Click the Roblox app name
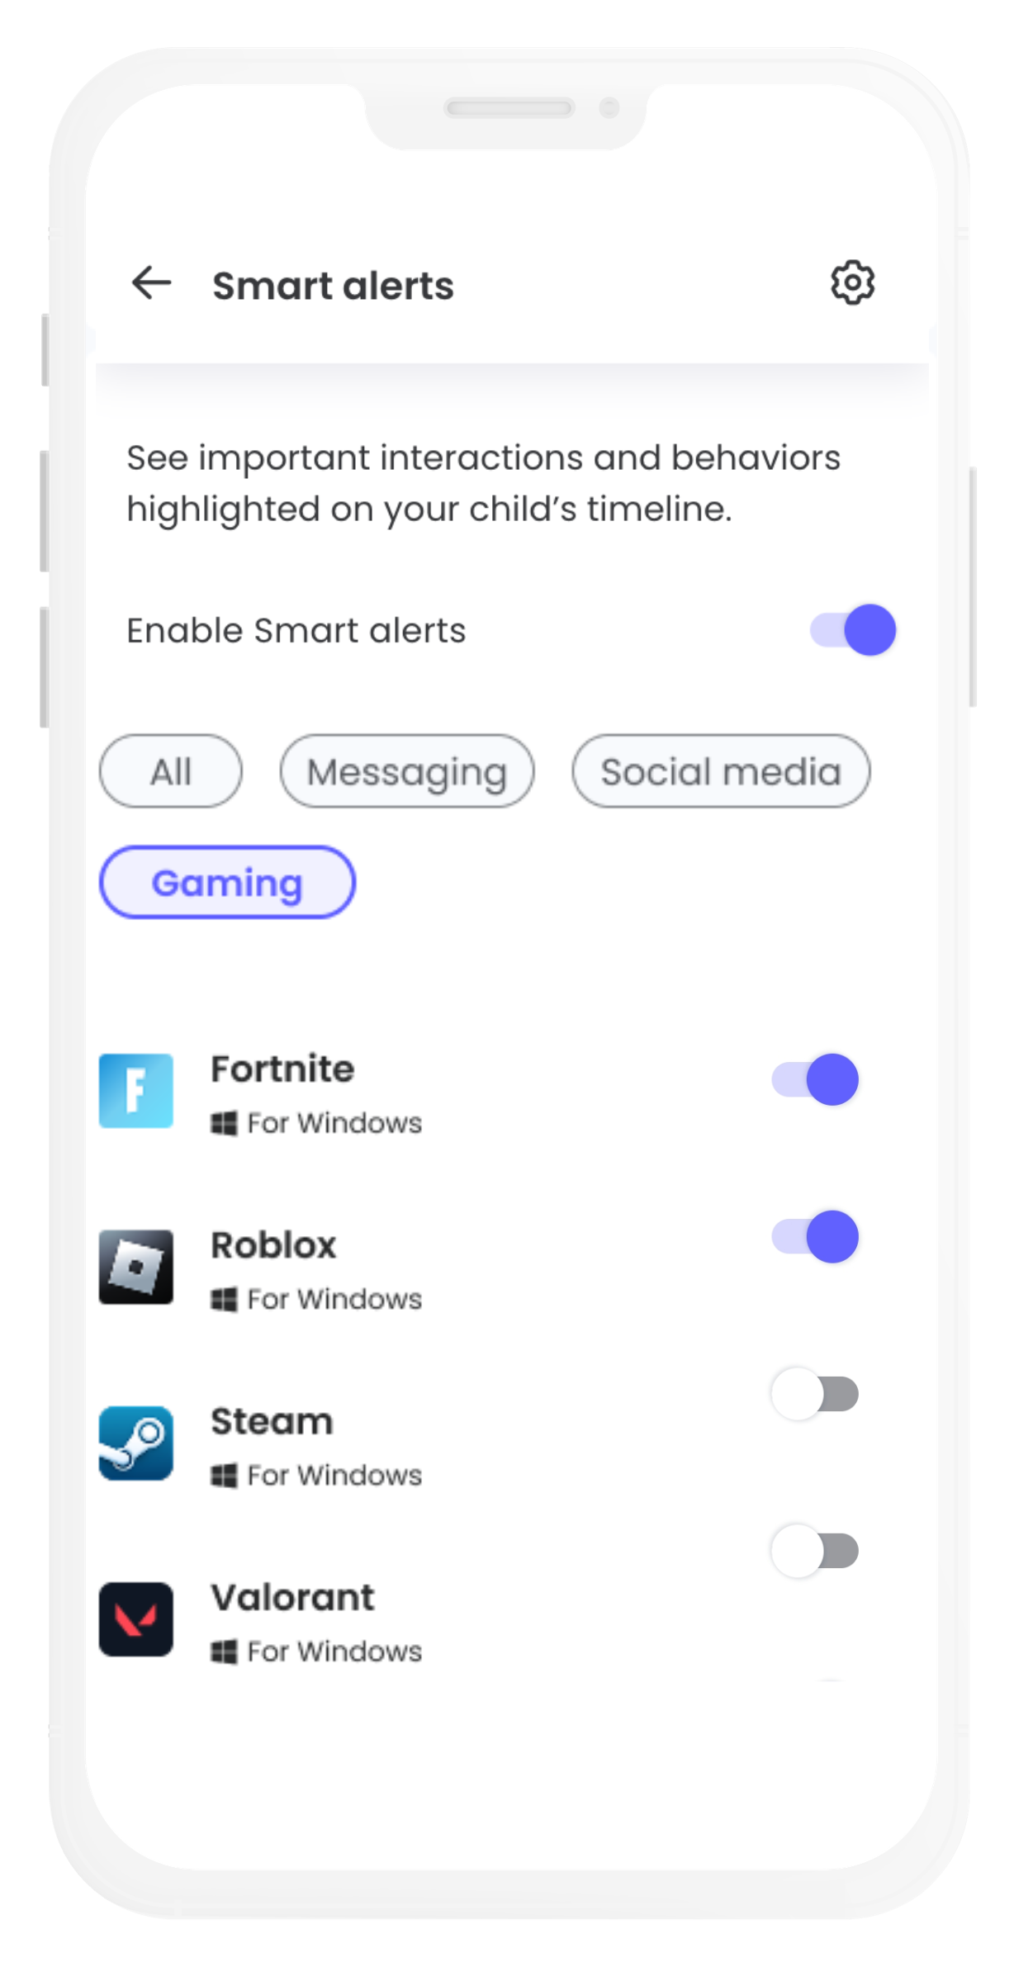This screenshot has height=1967, width=1014. (x=273, y=1244)
